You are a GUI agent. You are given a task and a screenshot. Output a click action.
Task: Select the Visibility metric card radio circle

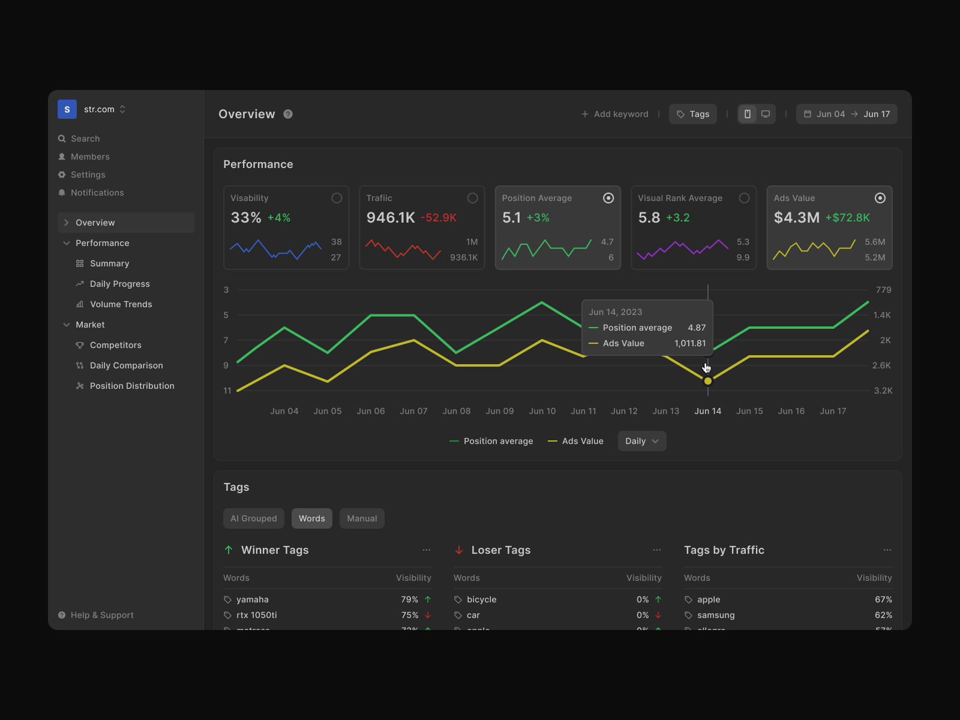click(x=337, y=197)
